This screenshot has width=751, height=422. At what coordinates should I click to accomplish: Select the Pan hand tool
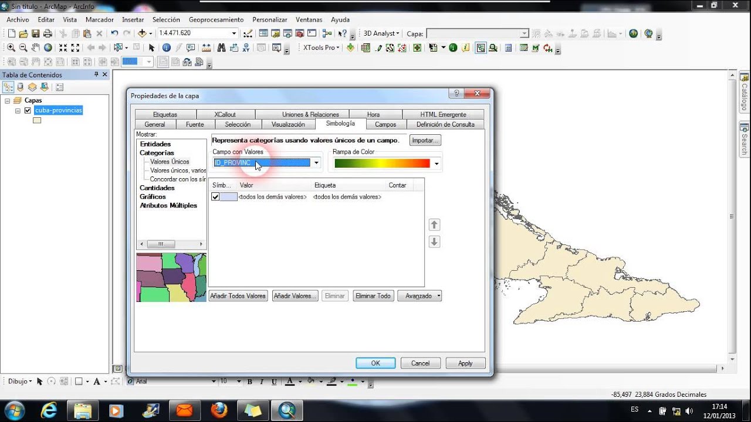(x=36, y=47)
